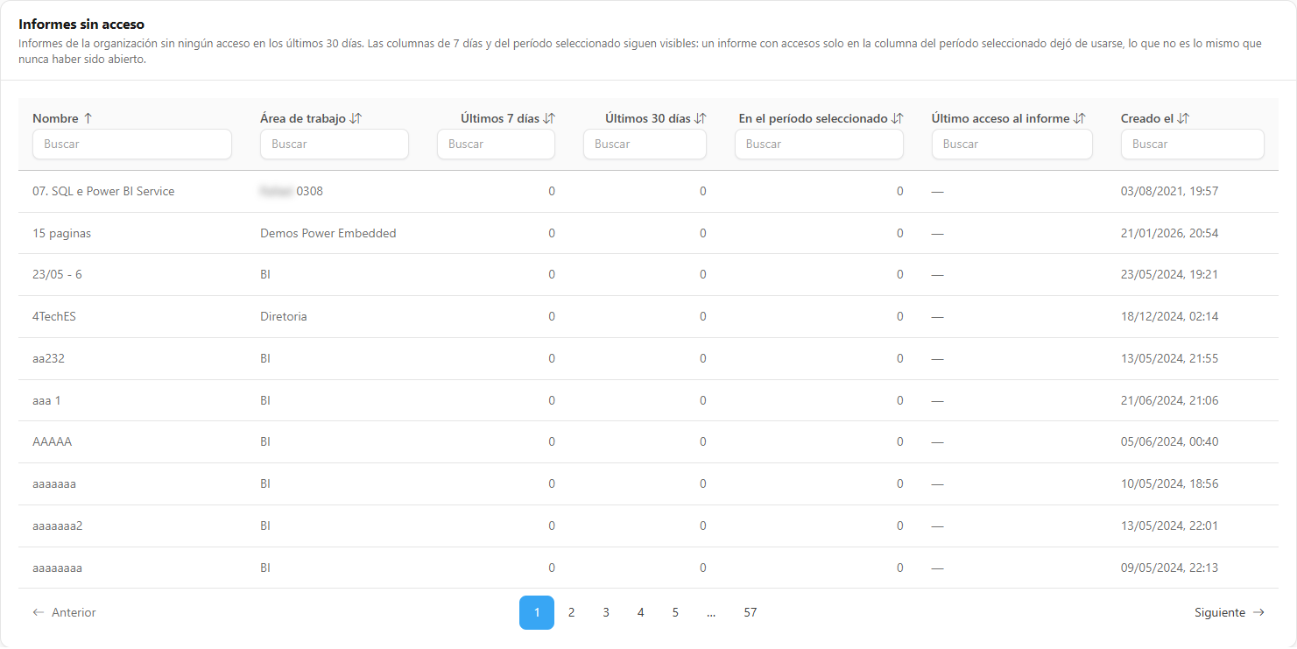
Task: Click the período seleccionado search box
Action: coord(819,145)
